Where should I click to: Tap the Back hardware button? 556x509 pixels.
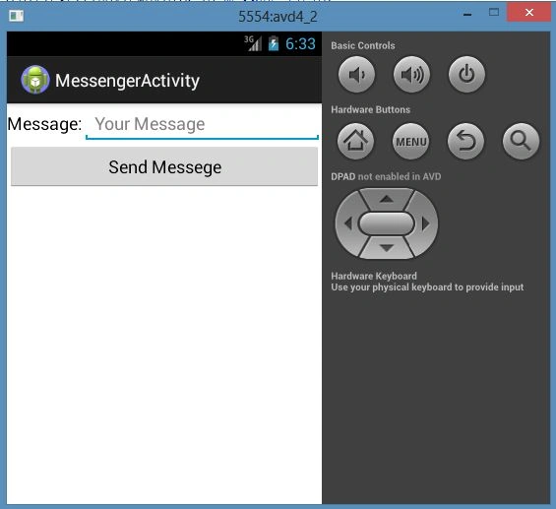click(x=465, y=141)
